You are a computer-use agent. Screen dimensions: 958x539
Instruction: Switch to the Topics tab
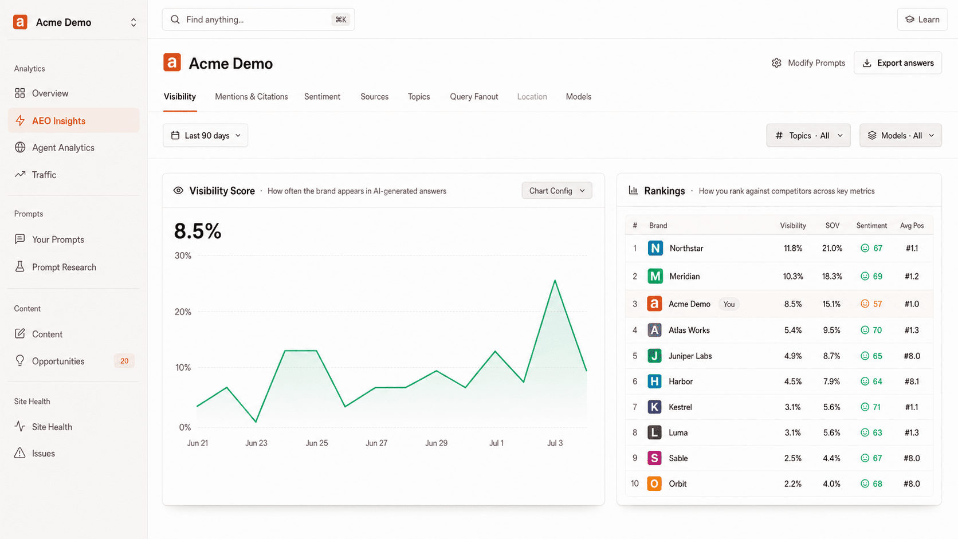[419, 97]
